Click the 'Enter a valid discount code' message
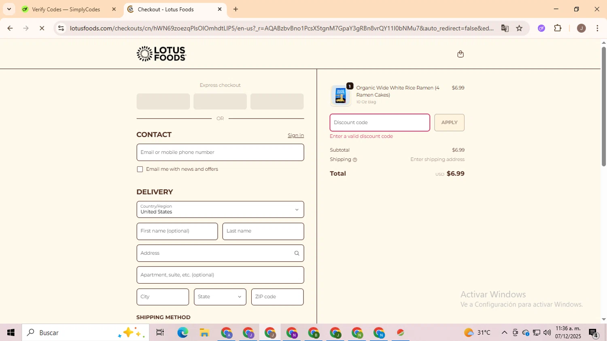 [361, 136]
